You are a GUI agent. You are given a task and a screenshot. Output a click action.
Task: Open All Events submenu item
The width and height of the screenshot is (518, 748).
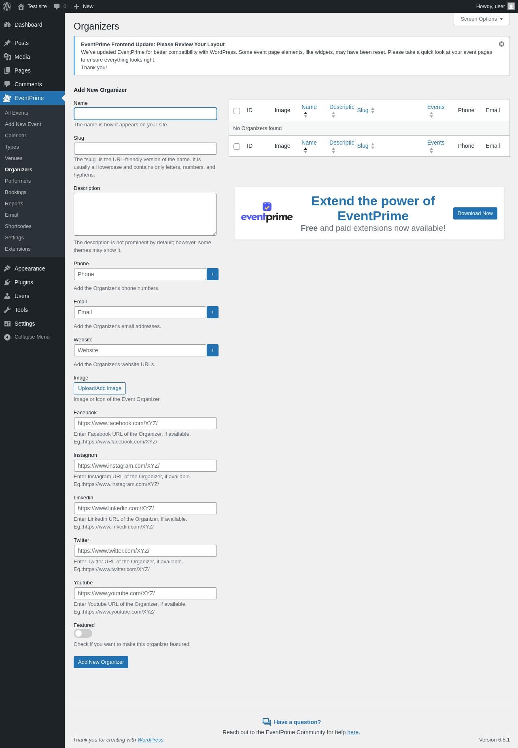coord(32,113)
